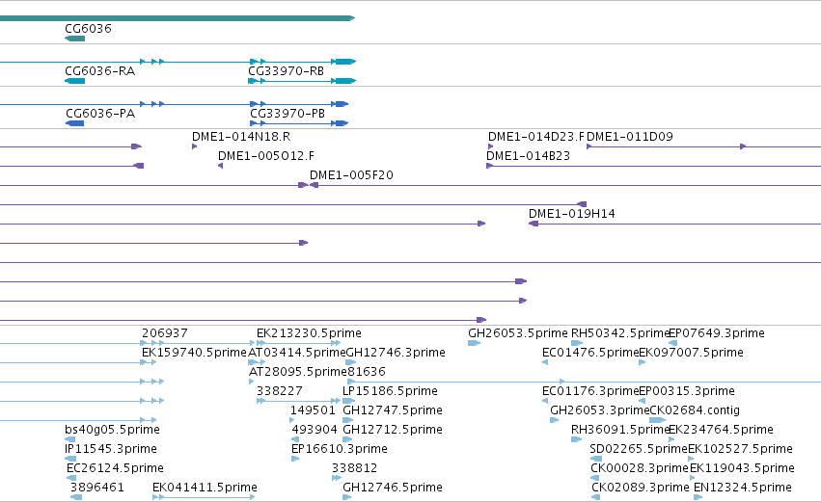Click the CG6036 gene glyph arrow
This screenshot has width=821, height=502.
(75, 39)
